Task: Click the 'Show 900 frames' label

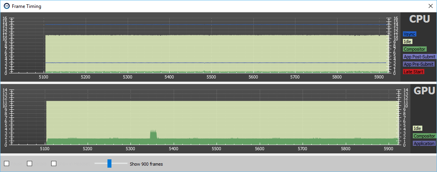Action: coord(146,164)
